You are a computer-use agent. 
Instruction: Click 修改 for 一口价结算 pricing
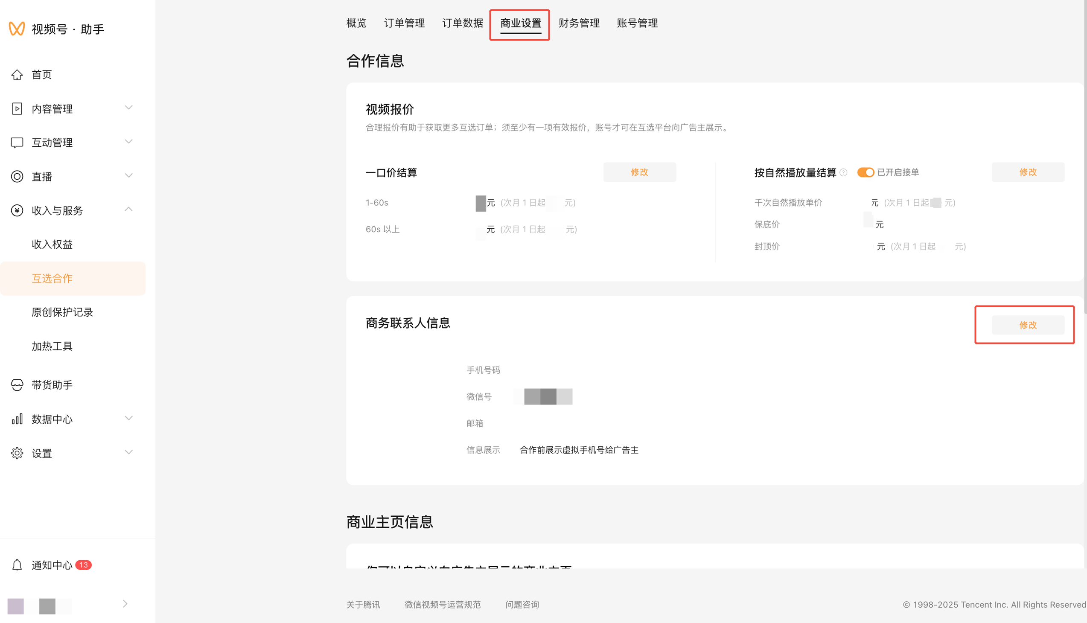pos(639,172)
